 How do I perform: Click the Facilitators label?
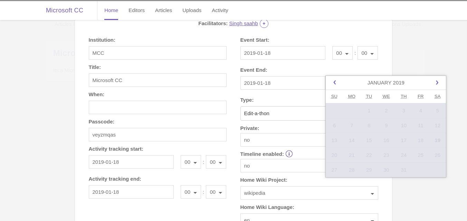coord(213,23)
